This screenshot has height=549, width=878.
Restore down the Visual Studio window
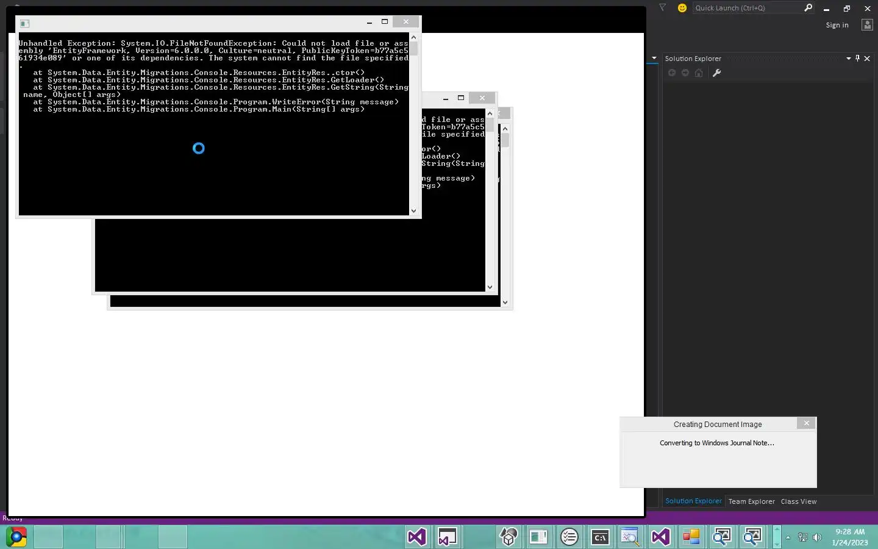pyautogui.click(x=847, y=9)
